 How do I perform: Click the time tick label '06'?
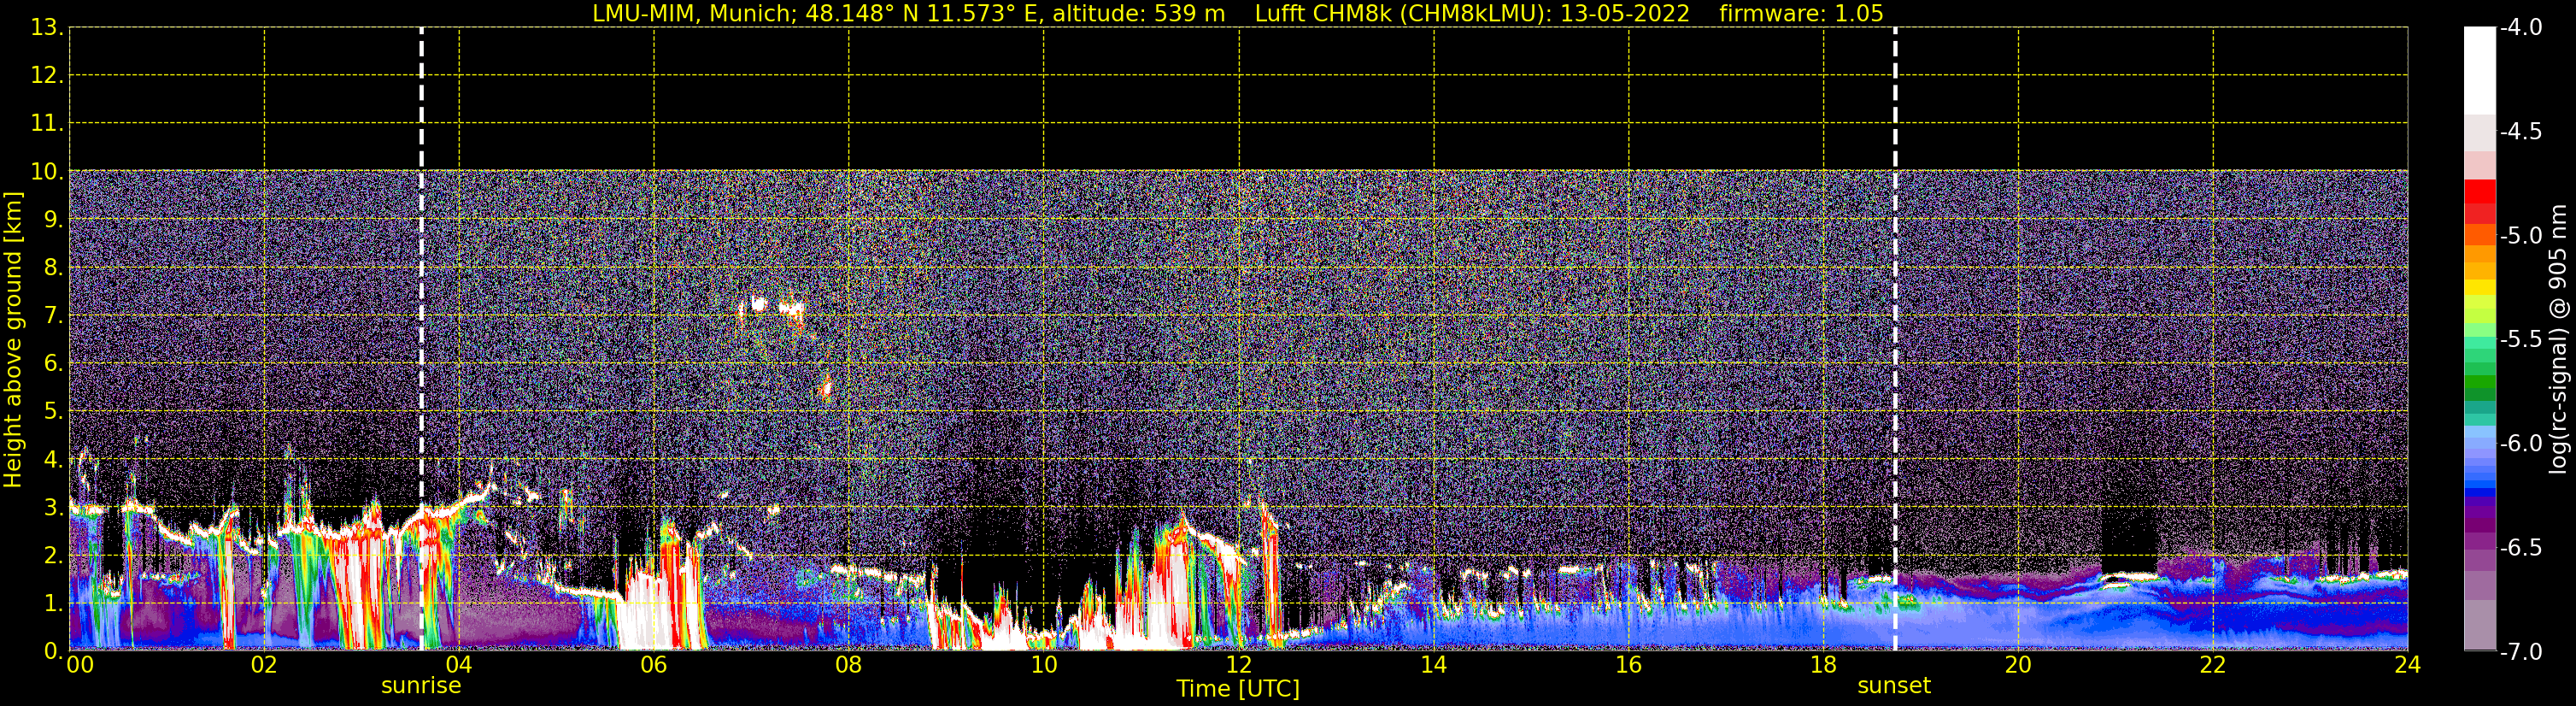654,666
